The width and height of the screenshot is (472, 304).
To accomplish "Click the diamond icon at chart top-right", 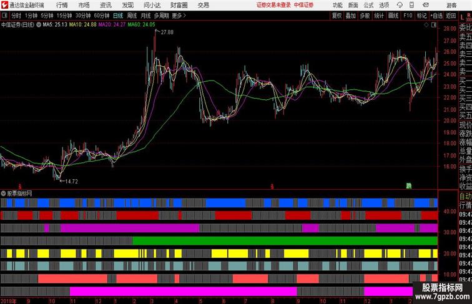I will [426, 25].
